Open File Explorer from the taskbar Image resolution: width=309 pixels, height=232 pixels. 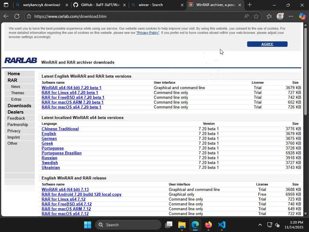tap(182, 225)
